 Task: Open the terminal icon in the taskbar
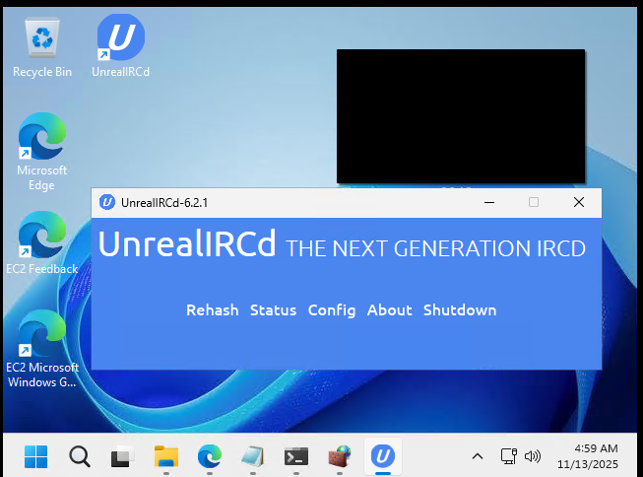[295, 456]
